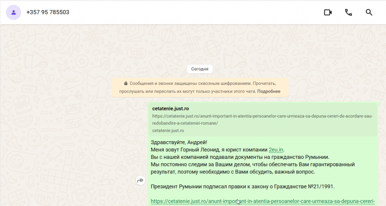Click small cetatenie.just.ro domain under preview
The height and width of the screenshot is (206, 386).
(168, 131)
